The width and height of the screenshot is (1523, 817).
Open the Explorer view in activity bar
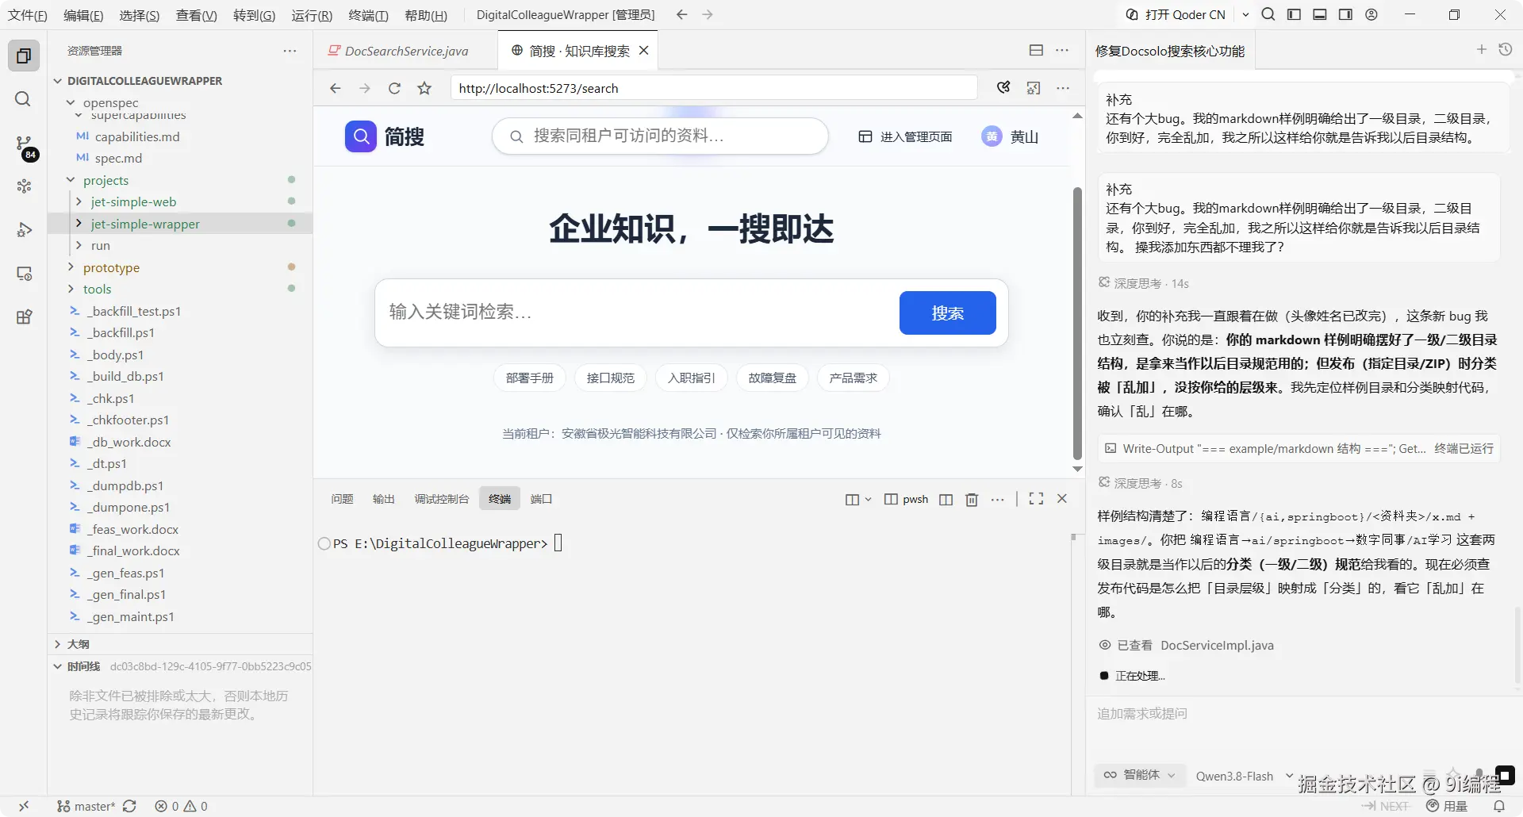tap(24, 56)
